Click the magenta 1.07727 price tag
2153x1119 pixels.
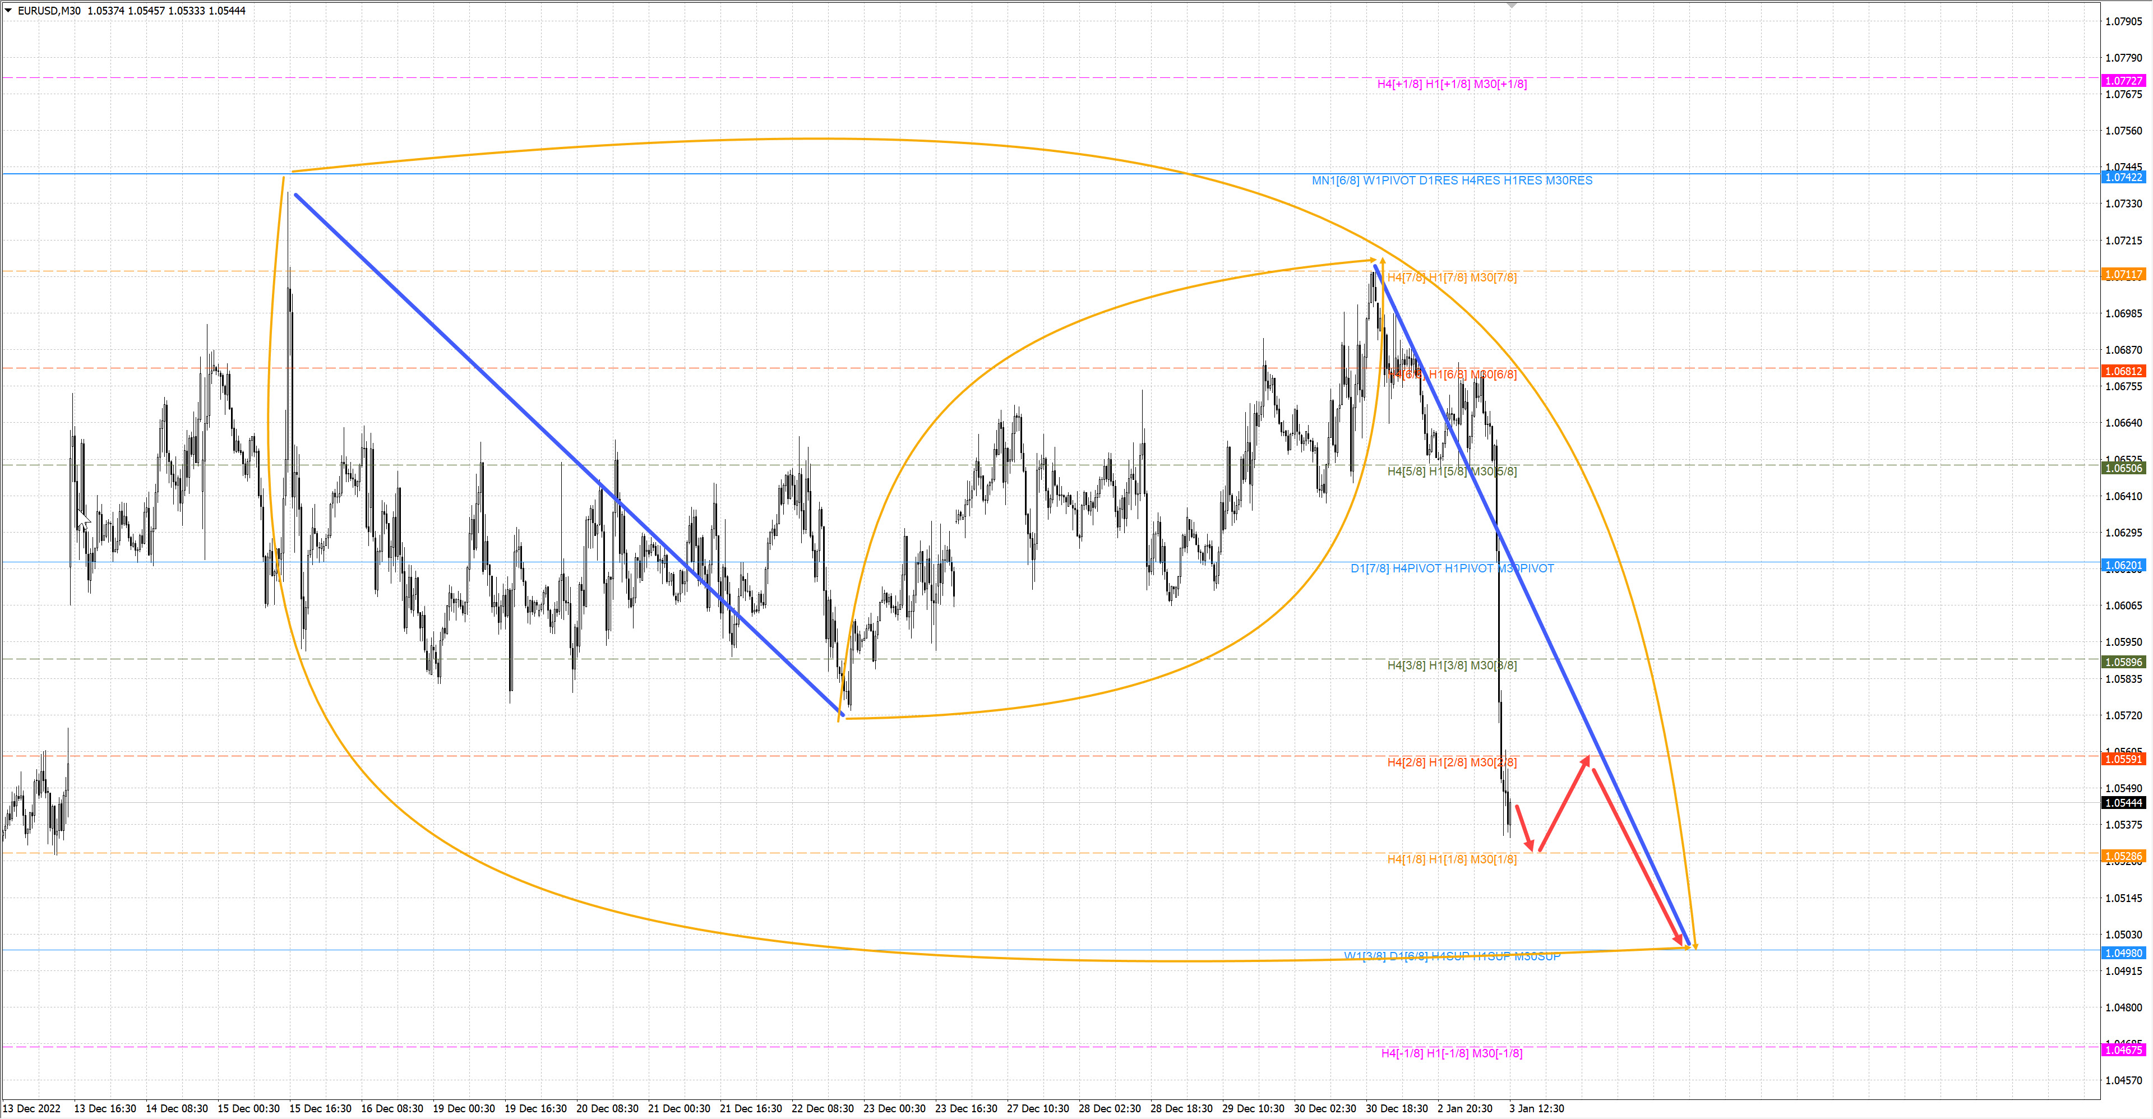pyautogui.click(x=2123, y=81)
